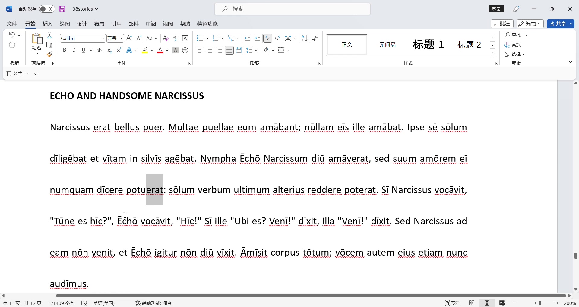Center align the text
The width and height of the screenshot is (579, 307).
tap(210, 50)
